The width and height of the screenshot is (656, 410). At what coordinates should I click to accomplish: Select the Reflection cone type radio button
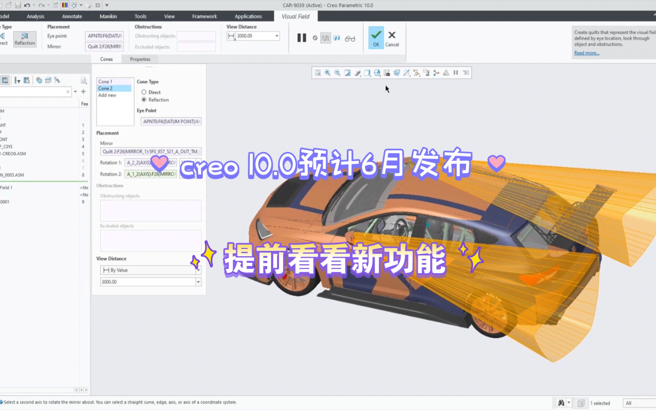[144, 99]
